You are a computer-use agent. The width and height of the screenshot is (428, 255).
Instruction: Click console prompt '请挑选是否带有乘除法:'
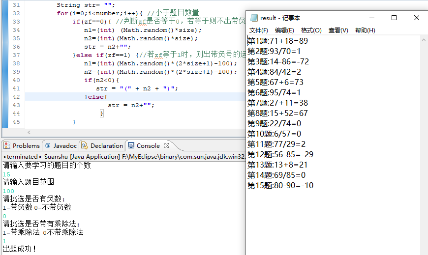pyautogui.click(x=41, y=224)
